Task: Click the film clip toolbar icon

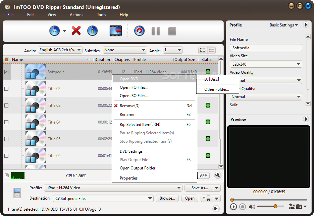Action: (116, 31)
